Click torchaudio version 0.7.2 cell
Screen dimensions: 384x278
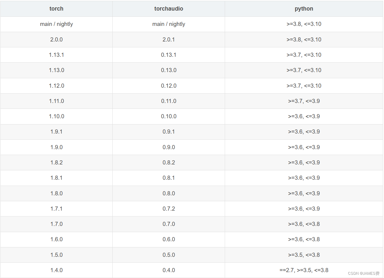(169, 209)
